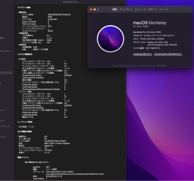Viewport: 194px width, 181px height.
Task: Open the リソース tab
Action: (163, 9)
